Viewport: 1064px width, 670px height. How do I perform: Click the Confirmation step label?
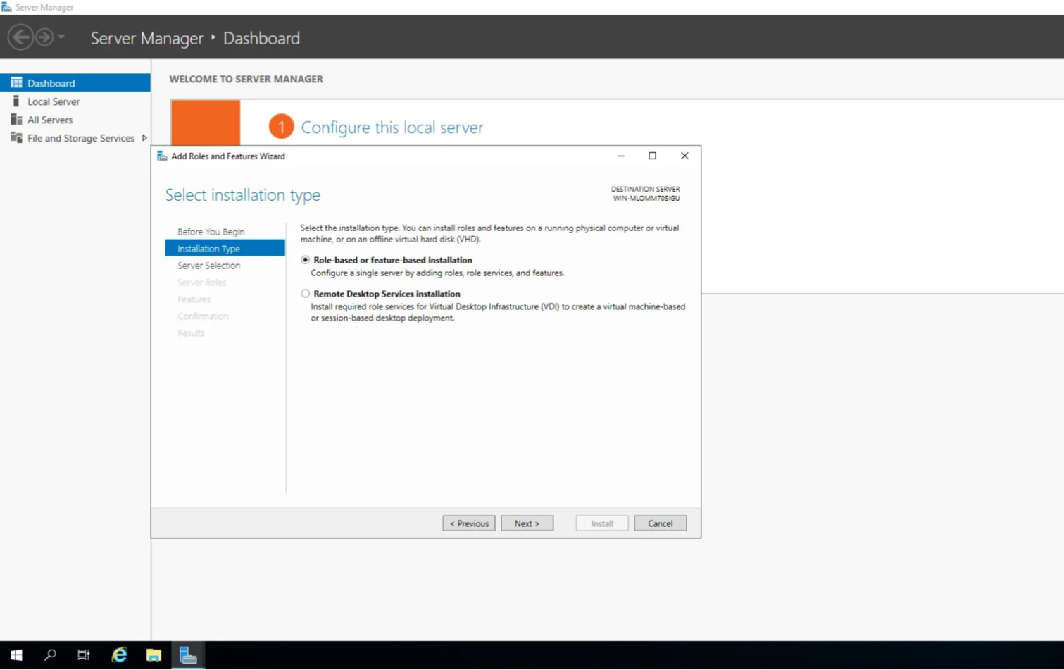pos(203,316)
